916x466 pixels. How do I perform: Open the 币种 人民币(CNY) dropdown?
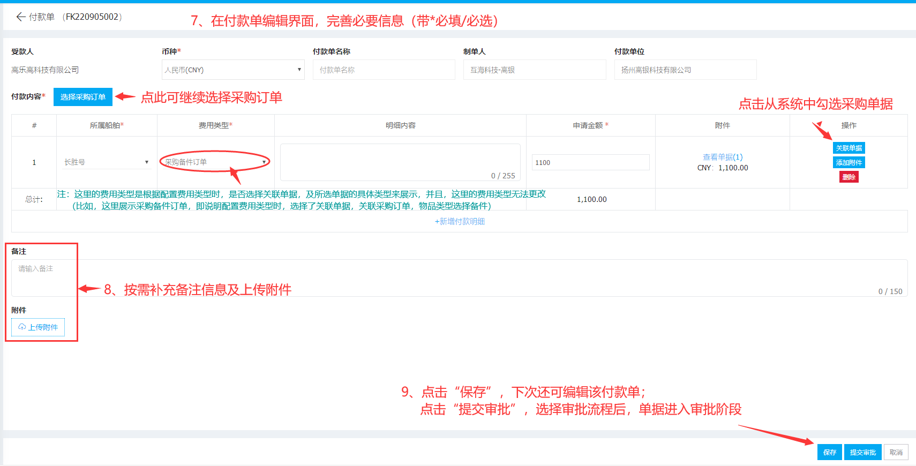pos(233,70)
